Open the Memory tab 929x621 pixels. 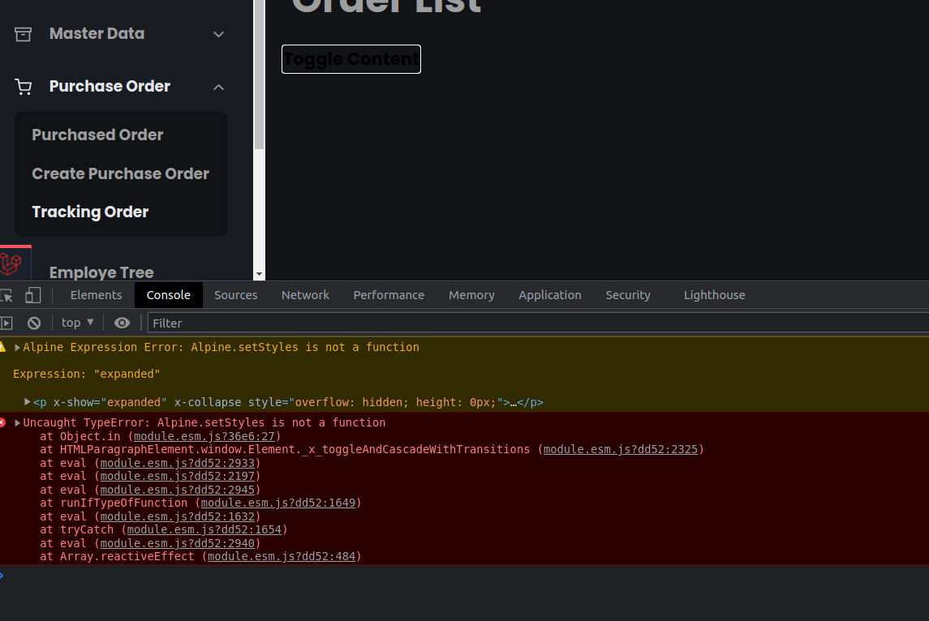click(x=471, y=295)
